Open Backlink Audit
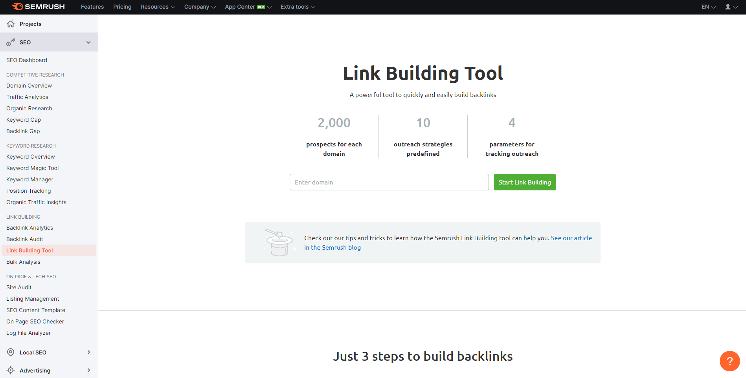Image resolution: width=746 pixels, height=378 pixels. pyautogui.click(x=25, y=239)
